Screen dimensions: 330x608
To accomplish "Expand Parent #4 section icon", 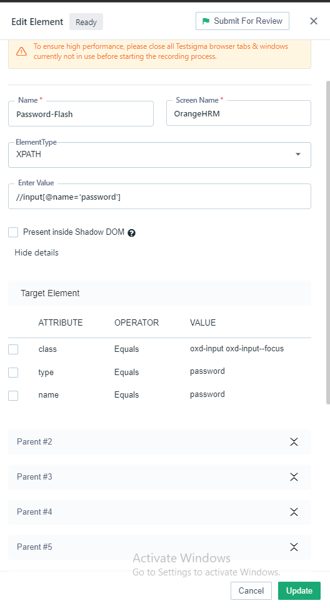I will 294,512.
